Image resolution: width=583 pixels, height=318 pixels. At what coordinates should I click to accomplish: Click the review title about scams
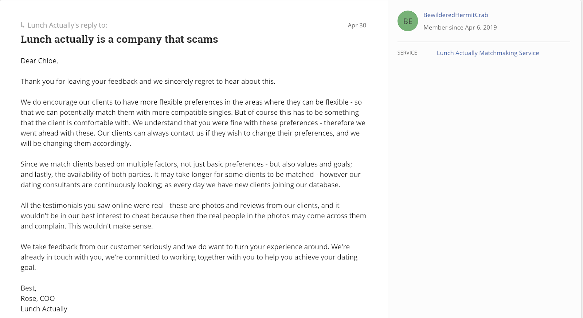point(119,39)
